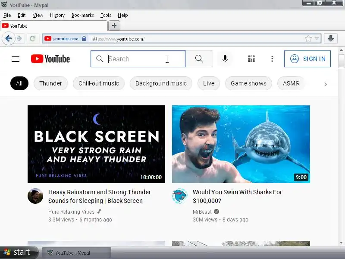Open the three-dot settings menu

pyautogui.click(x=272, y=59)
